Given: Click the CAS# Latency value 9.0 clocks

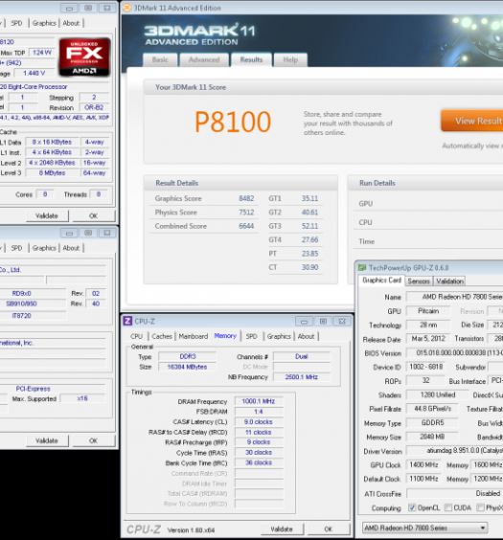Looking at the screenshot, I should click(259, 422).
